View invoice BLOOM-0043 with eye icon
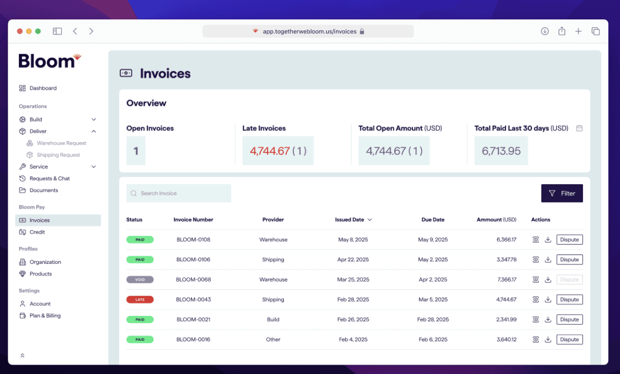 tap(535, 300)
